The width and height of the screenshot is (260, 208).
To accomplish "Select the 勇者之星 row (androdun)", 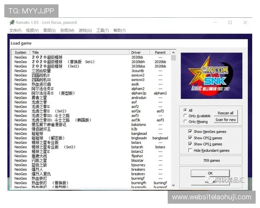I will (91, 97).
